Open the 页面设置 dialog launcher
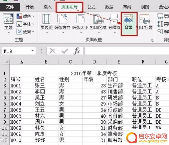 [x=152, y=41]
